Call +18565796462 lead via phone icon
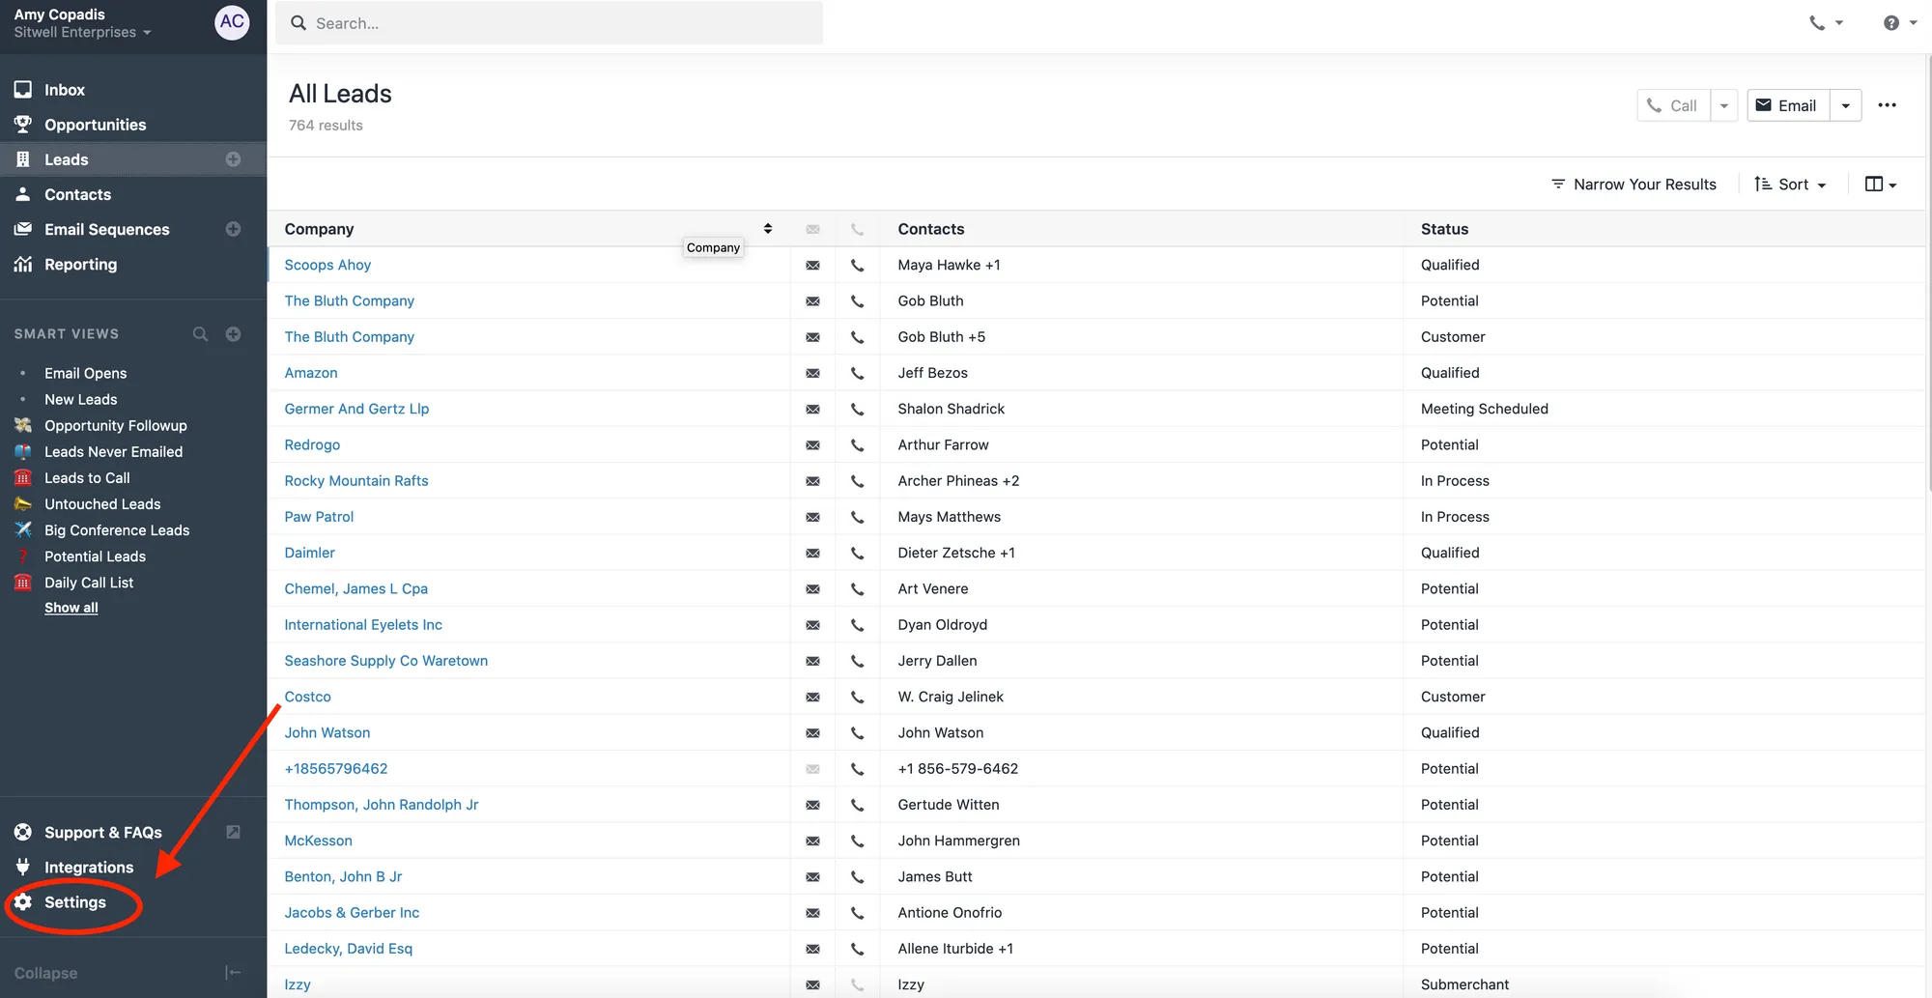The width and height of the screenshot is (1932, 998). (857, 769)
